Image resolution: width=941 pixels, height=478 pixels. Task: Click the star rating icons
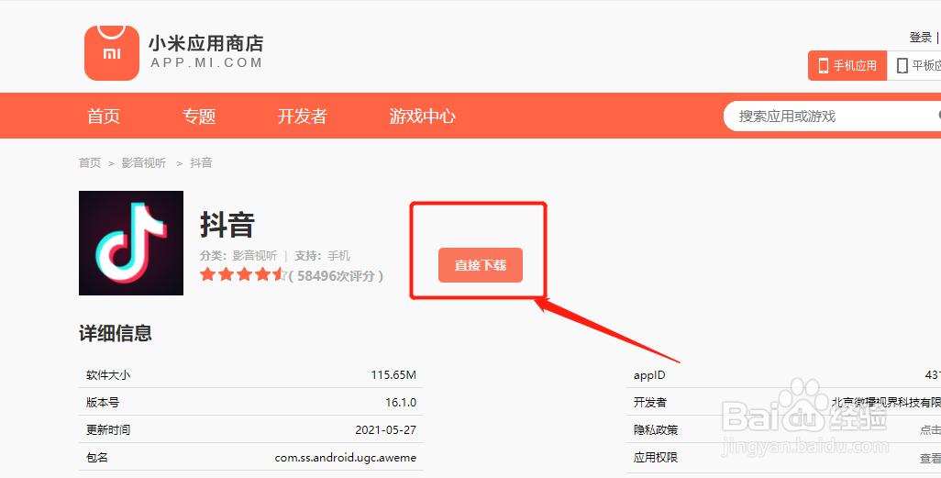point(244,275)
